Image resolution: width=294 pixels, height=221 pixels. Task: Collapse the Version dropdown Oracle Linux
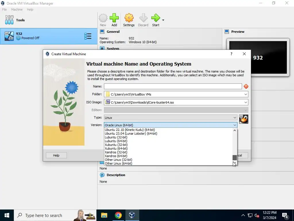point(171,125)
